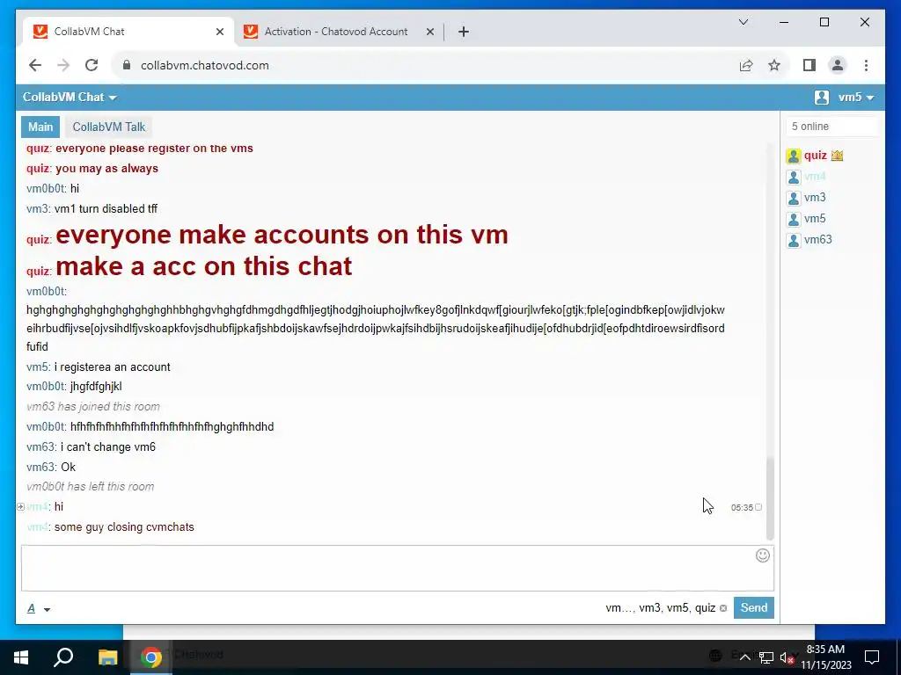Toggle the checkbox beside 05:35 timestamp
The height and width of the screenshot is (675, 901).
click(x=758, y=507)
